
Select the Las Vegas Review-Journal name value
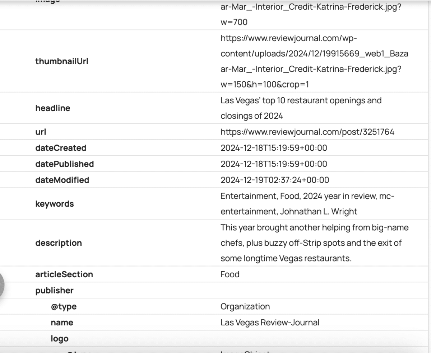tap(270, 323)
